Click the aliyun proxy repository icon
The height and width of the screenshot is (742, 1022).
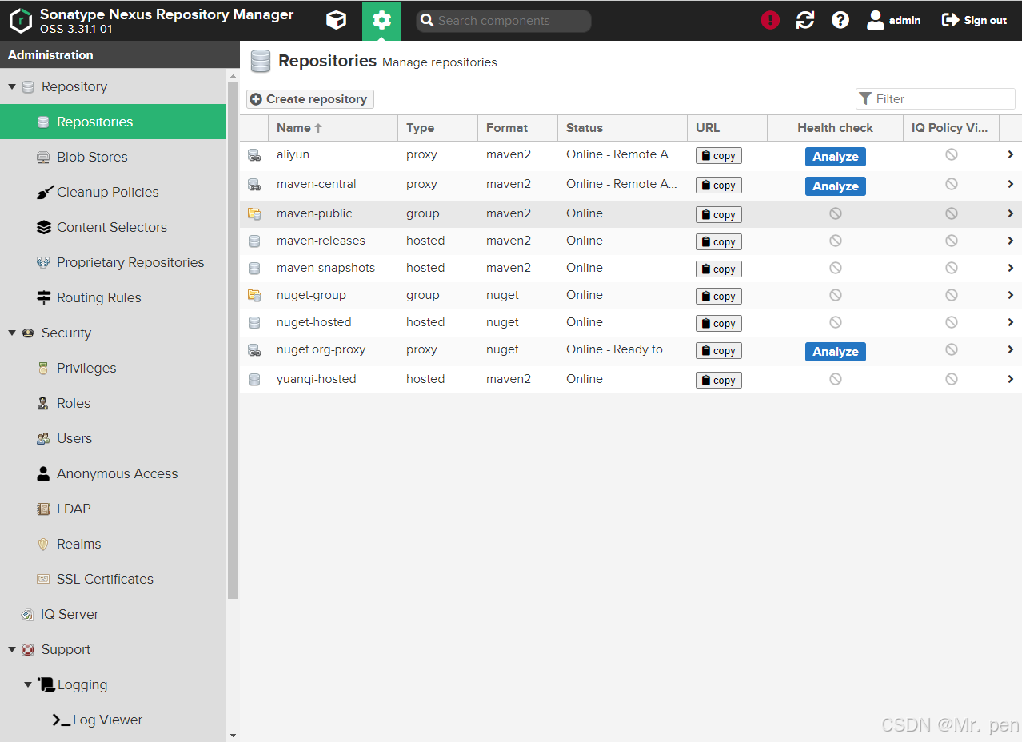click(x=254, y=155)
